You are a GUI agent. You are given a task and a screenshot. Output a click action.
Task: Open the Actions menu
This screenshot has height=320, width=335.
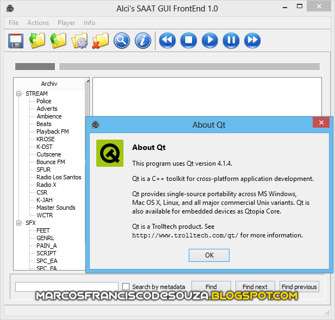[x=38, y=23]
